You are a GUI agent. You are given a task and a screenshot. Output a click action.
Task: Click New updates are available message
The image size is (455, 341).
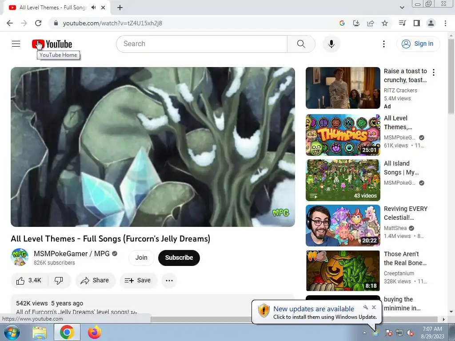314,309
